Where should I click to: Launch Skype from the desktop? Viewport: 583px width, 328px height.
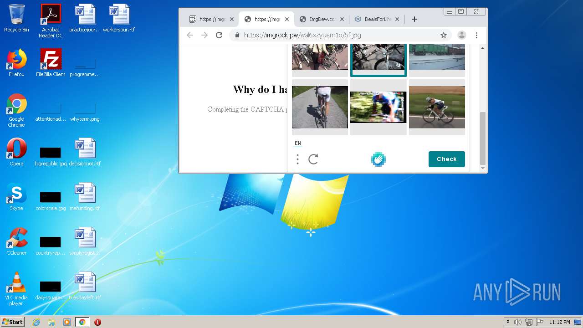tap(16, 197)
